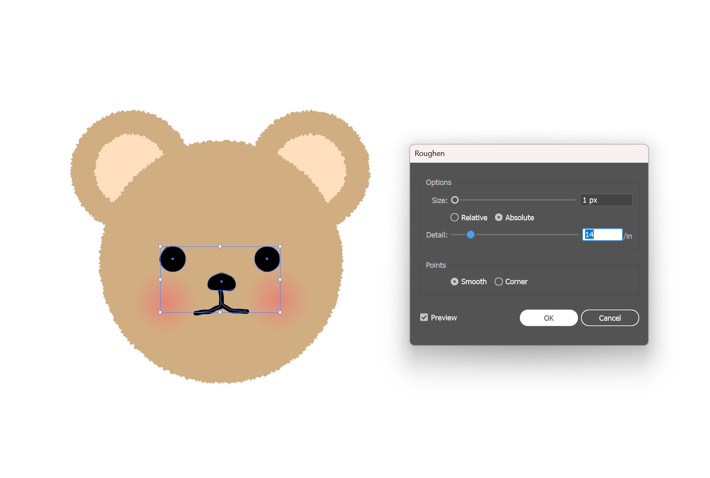Select the bear's black nose
Viewport: 710px width, 478px height.
click(x=222, y=282)
